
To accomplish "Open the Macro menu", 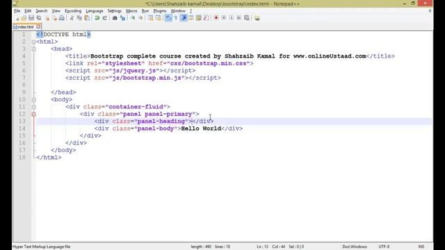I will pos(131,11).
